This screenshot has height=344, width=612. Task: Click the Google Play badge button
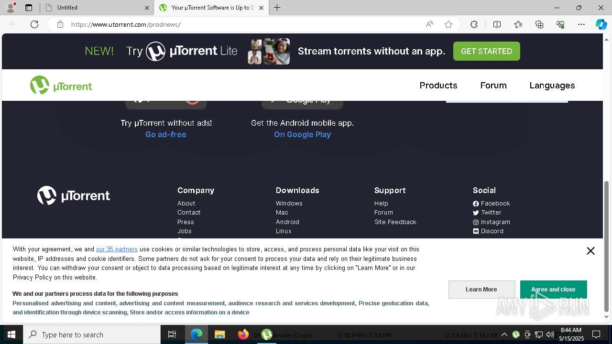[x=302, y=105]
